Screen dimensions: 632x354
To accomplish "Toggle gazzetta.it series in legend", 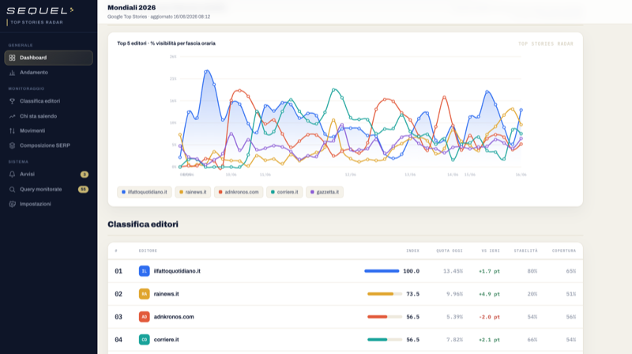I will point(325,192).
